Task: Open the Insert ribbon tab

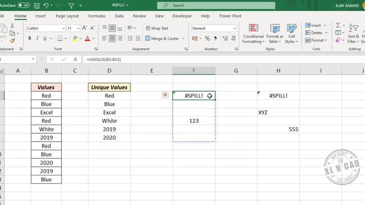Action: pyautogui.click(x=40, y=16)
